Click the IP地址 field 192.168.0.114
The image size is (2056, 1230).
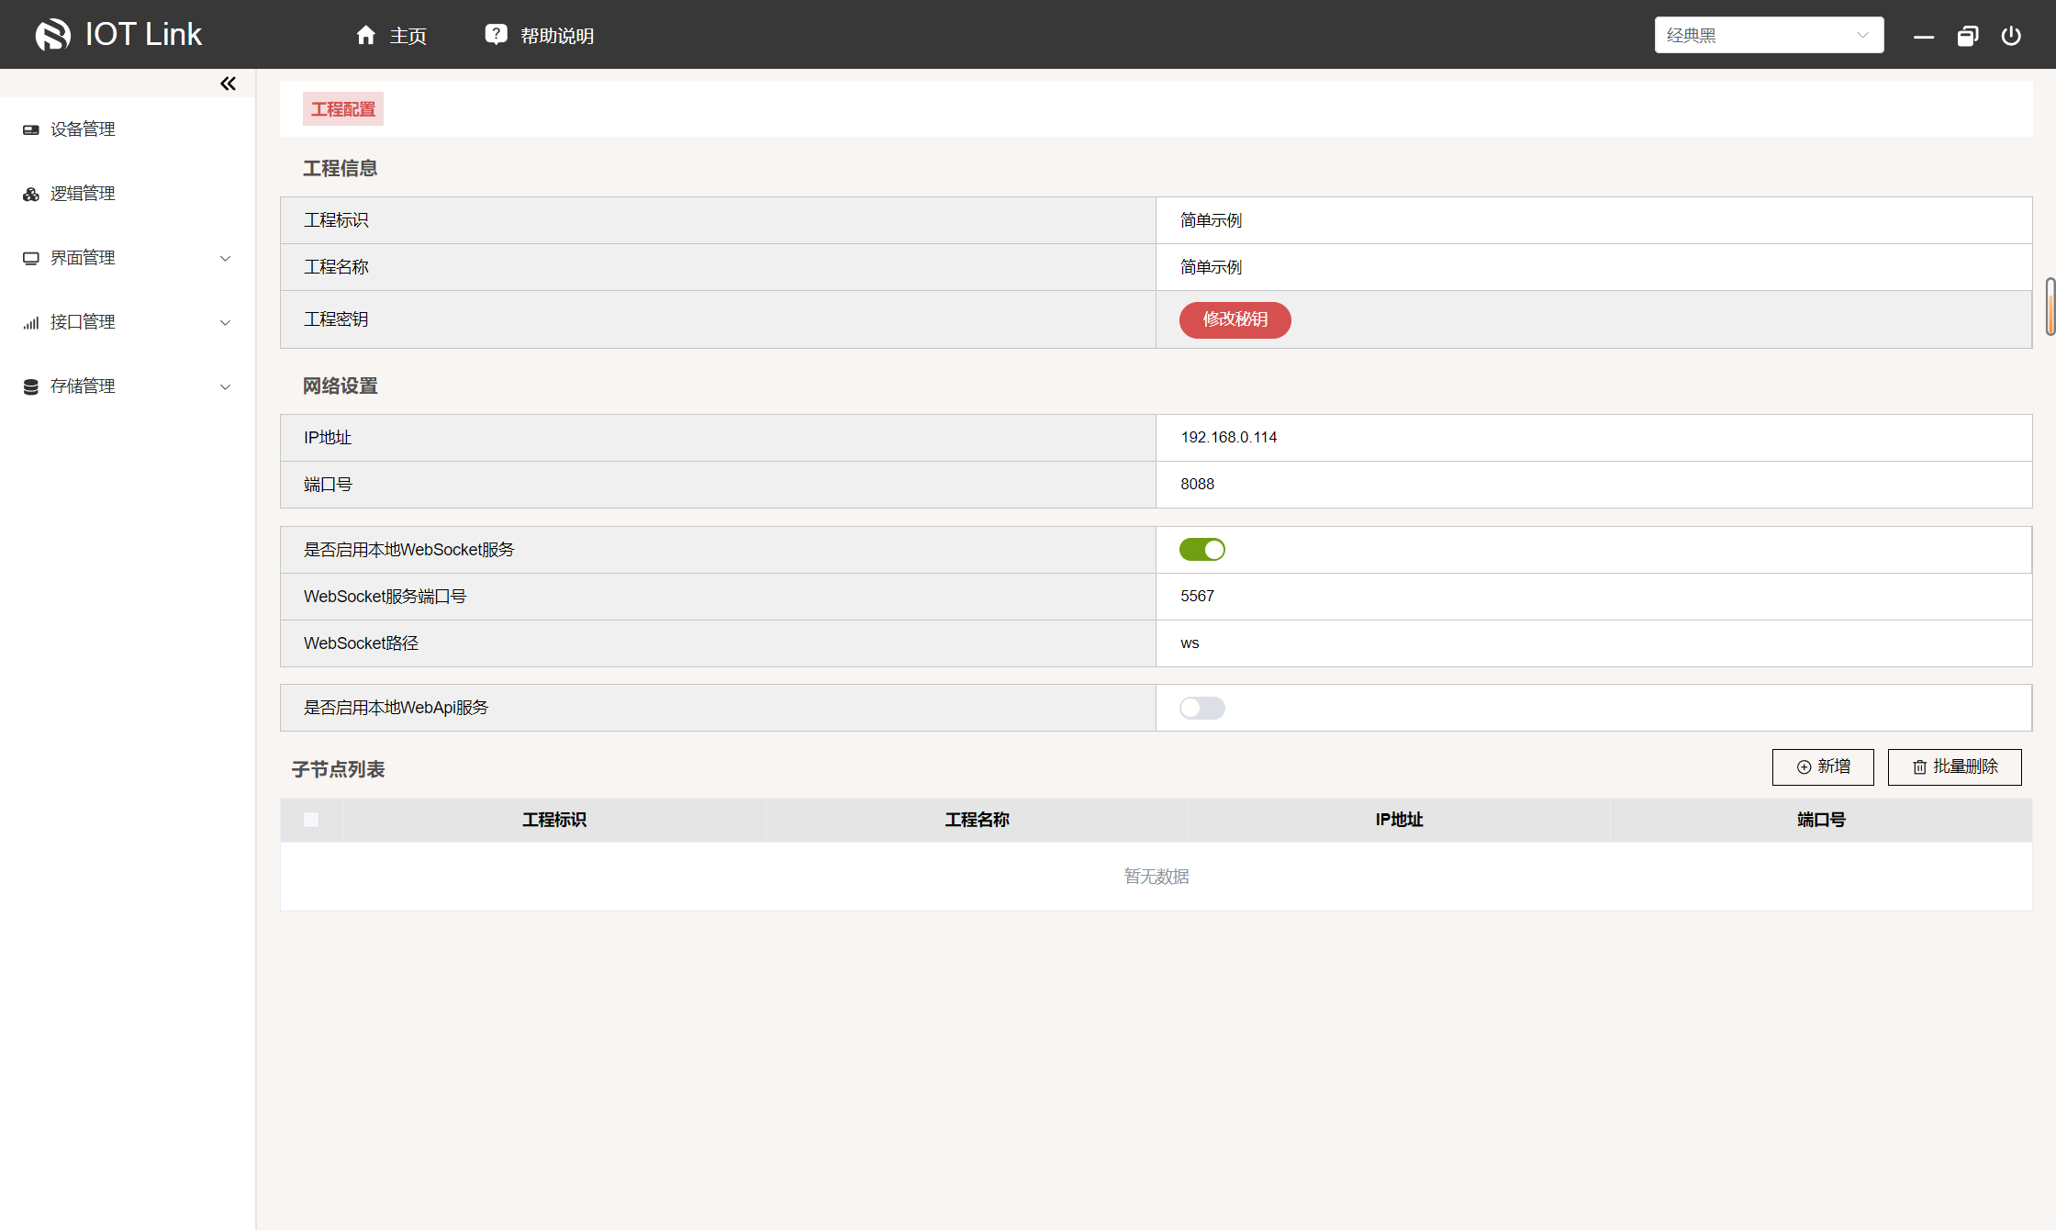click(1593, 438)
